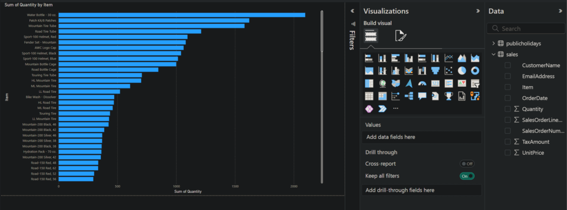Screen dimensions: 567x210
Task: Check the Item field checkbox
Action: [508, 87]
